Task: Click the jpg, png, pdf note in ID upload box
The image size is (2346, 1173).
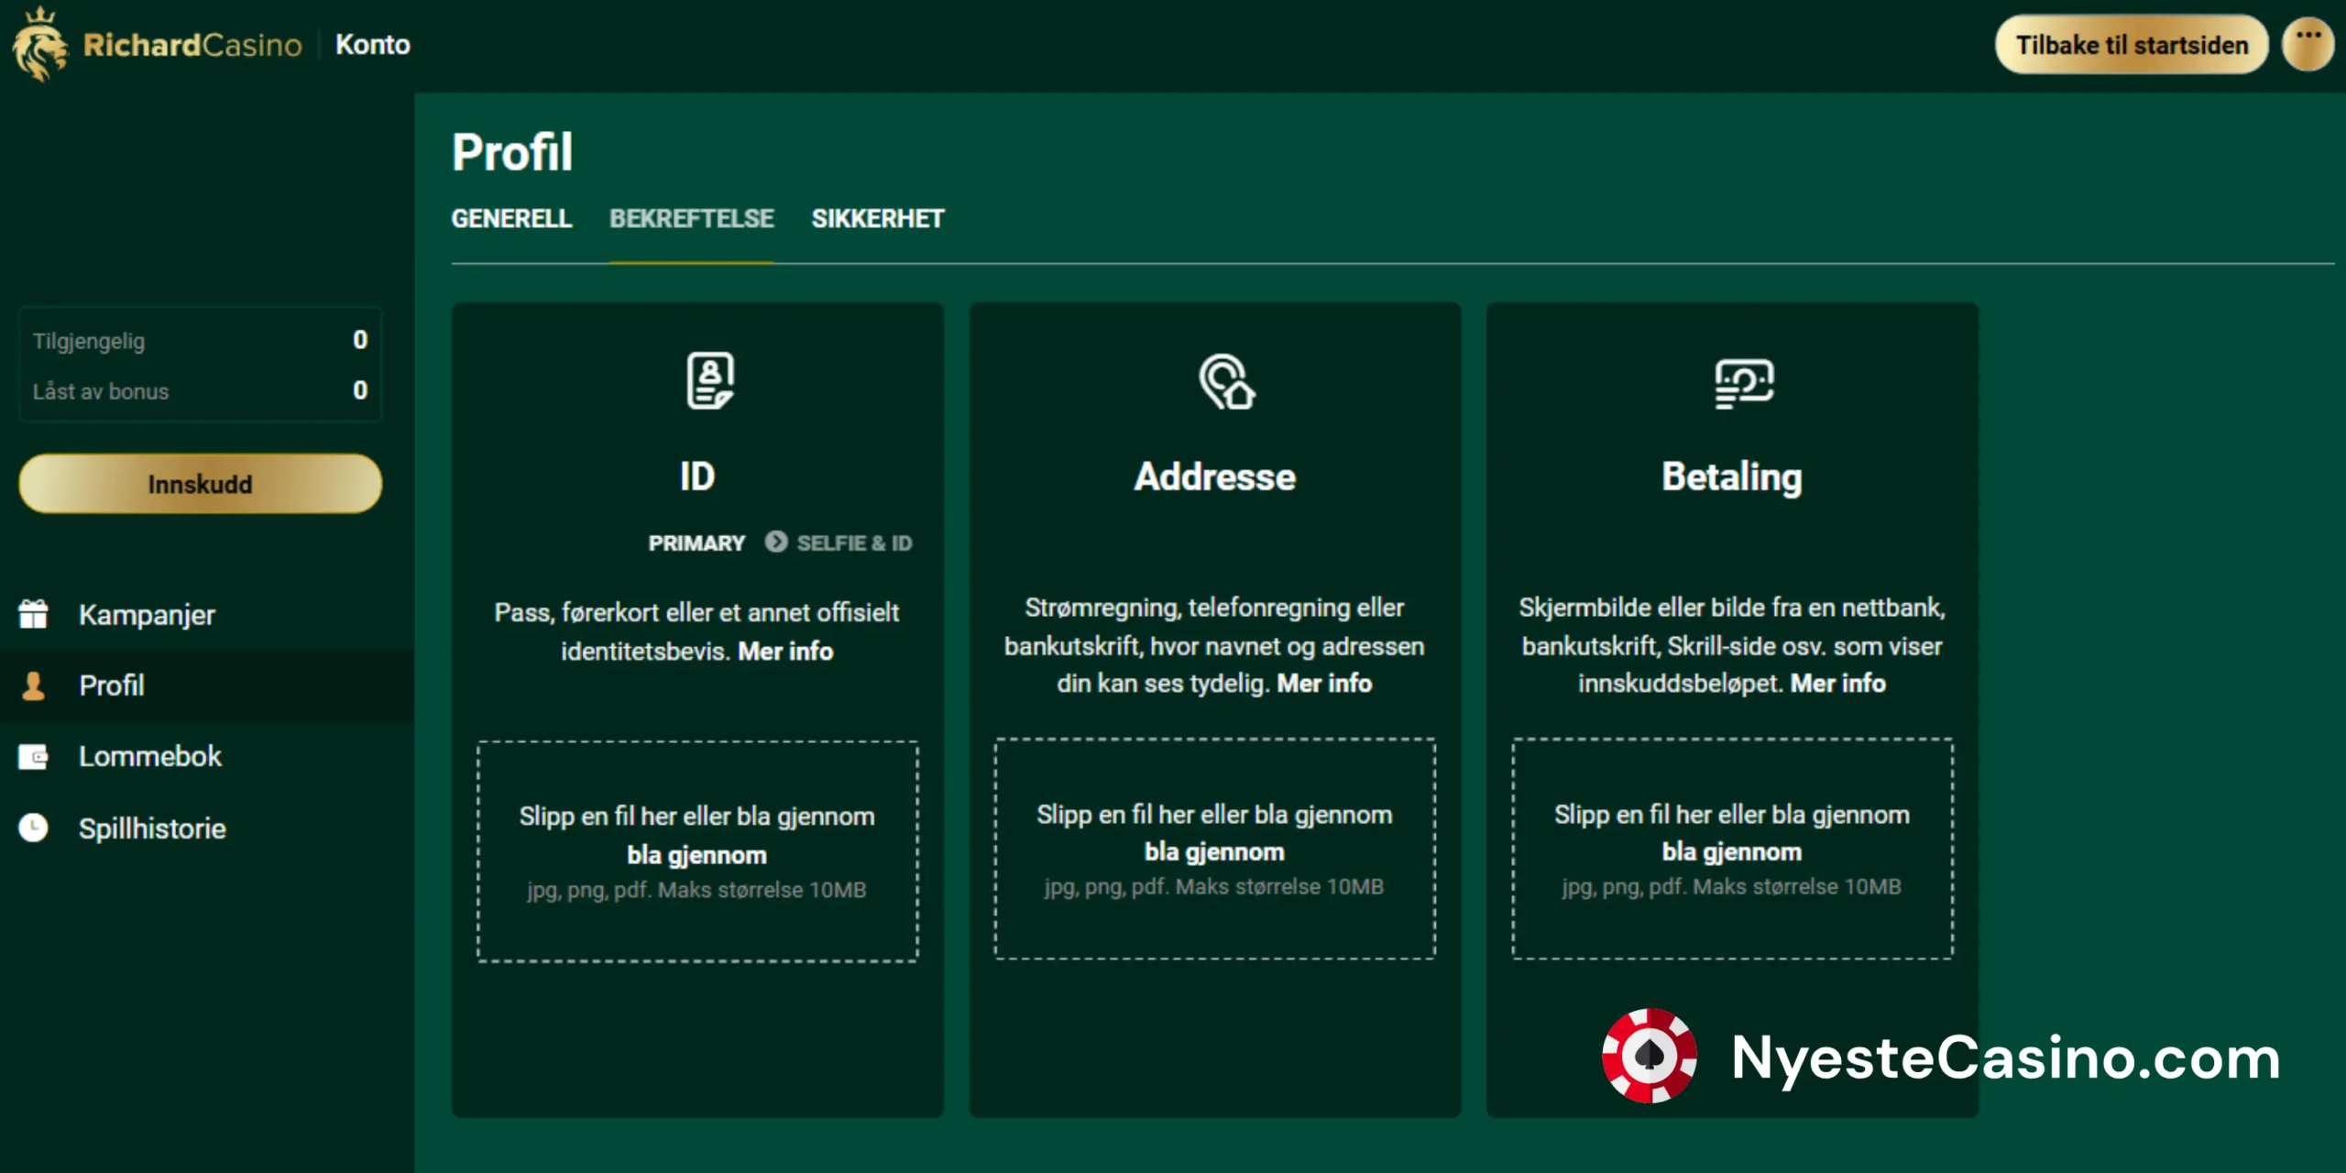Action: click(696, 891)
